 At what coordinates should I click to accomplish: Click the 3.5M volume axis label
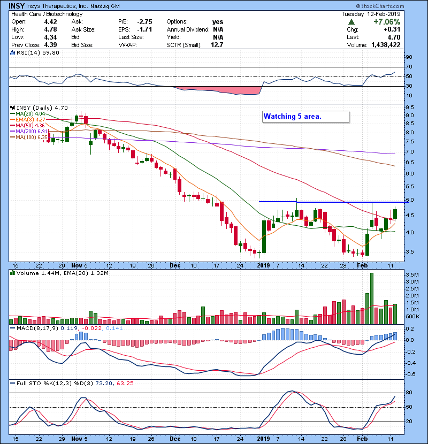pyautogui.click(x=412, y=274)
